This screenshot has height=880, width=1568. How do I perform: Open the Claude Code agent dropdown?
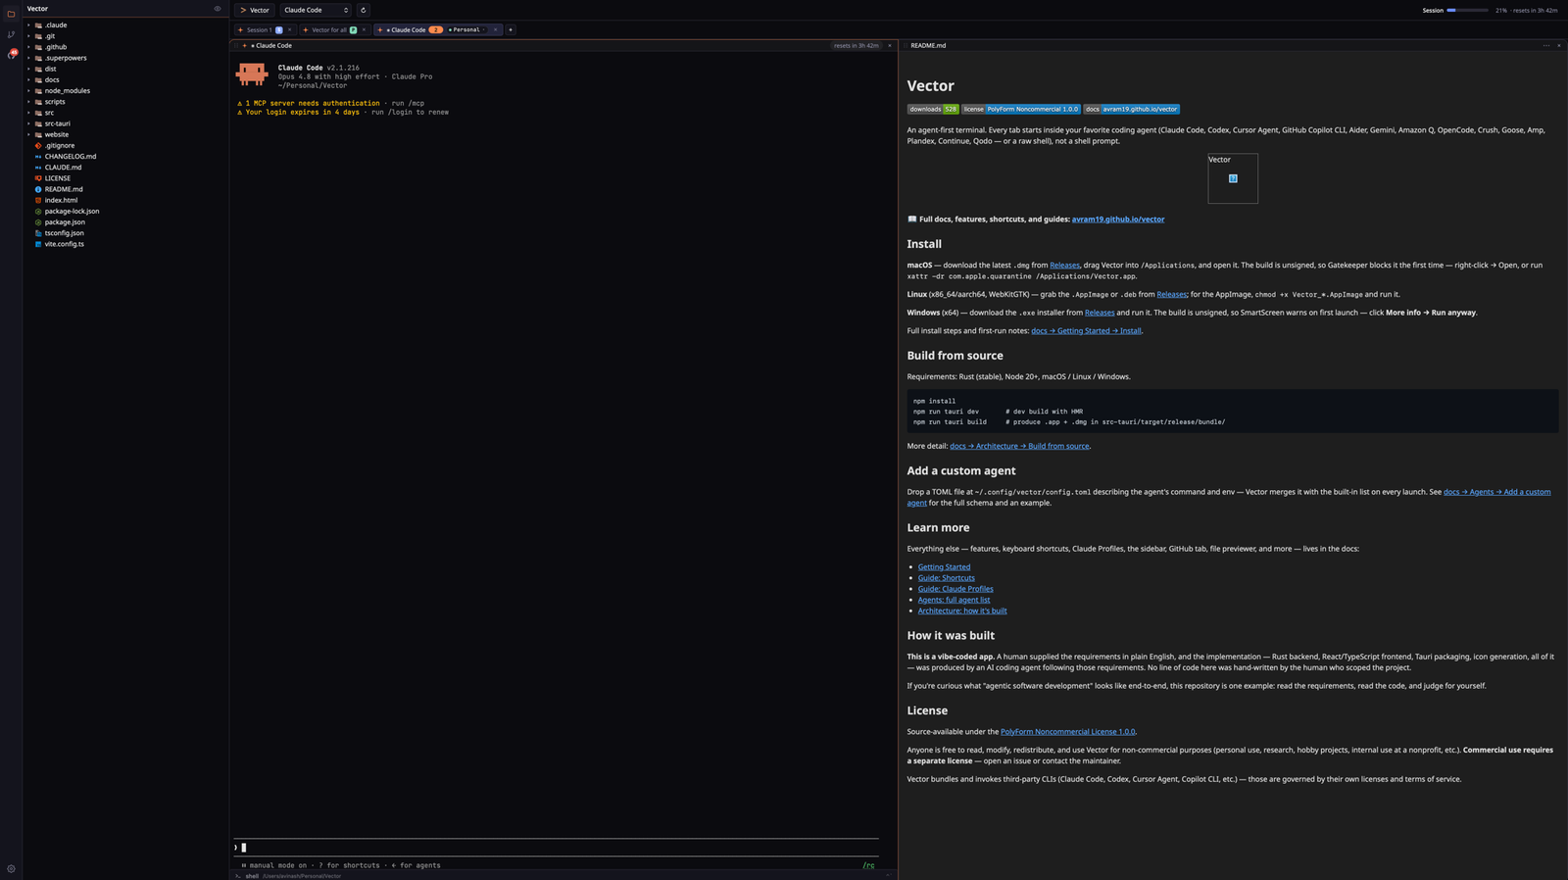pyautogui.click(x=316, y=10)
